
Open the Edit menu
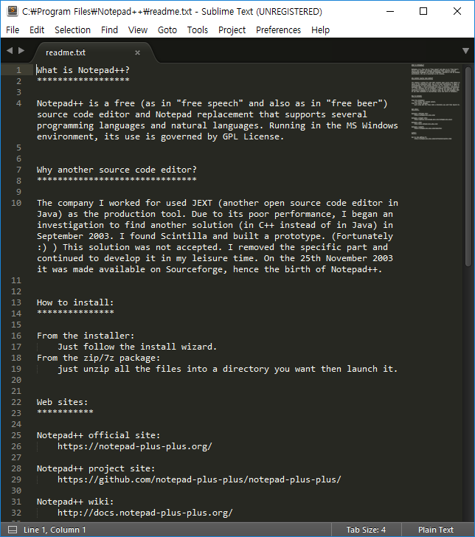click(x=37, y=30)
